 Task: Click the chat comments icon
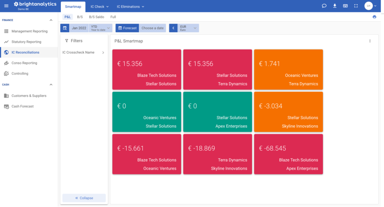pos(324,6)
